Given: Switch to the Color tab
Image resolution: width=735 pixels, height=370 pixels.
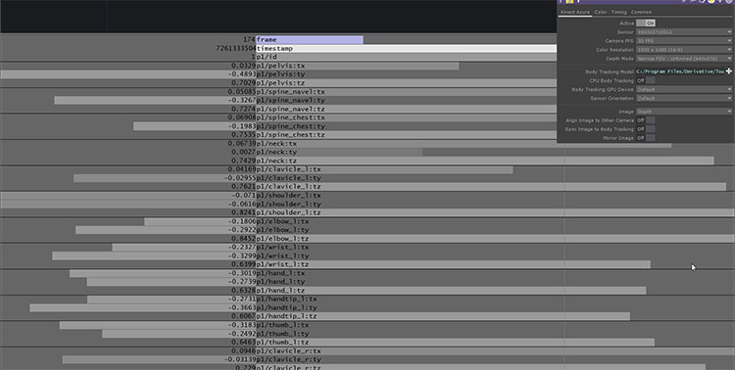Looking at the screenshot, I should (601, 12).
